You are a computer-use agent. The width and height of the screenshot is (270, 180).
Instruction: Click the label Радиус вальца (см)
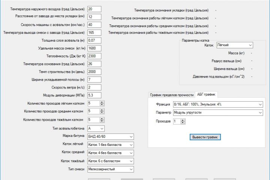click(226, 61)
